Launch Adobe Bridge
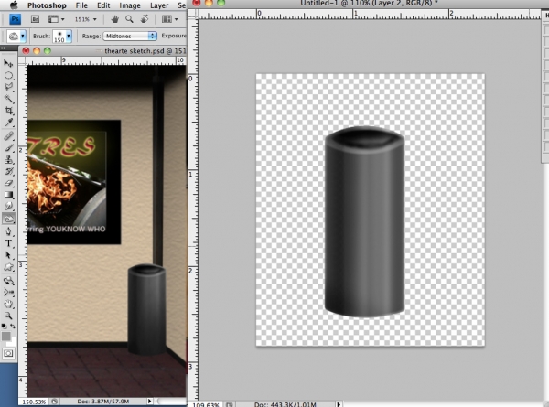The width and height of the screenshot is (549, 407). tap(35, 19)
